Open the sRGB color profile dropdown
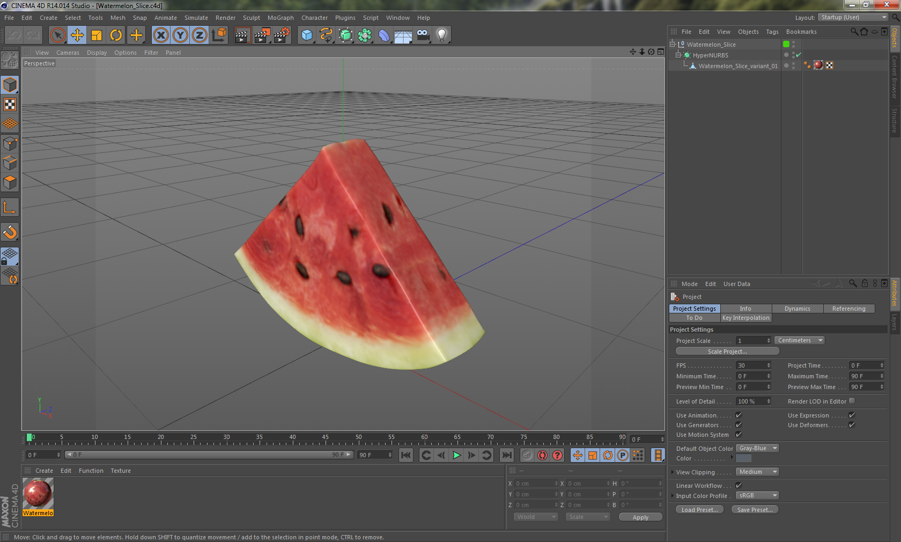The height and width of the screenshot is (542, 901). coord(757,495)
